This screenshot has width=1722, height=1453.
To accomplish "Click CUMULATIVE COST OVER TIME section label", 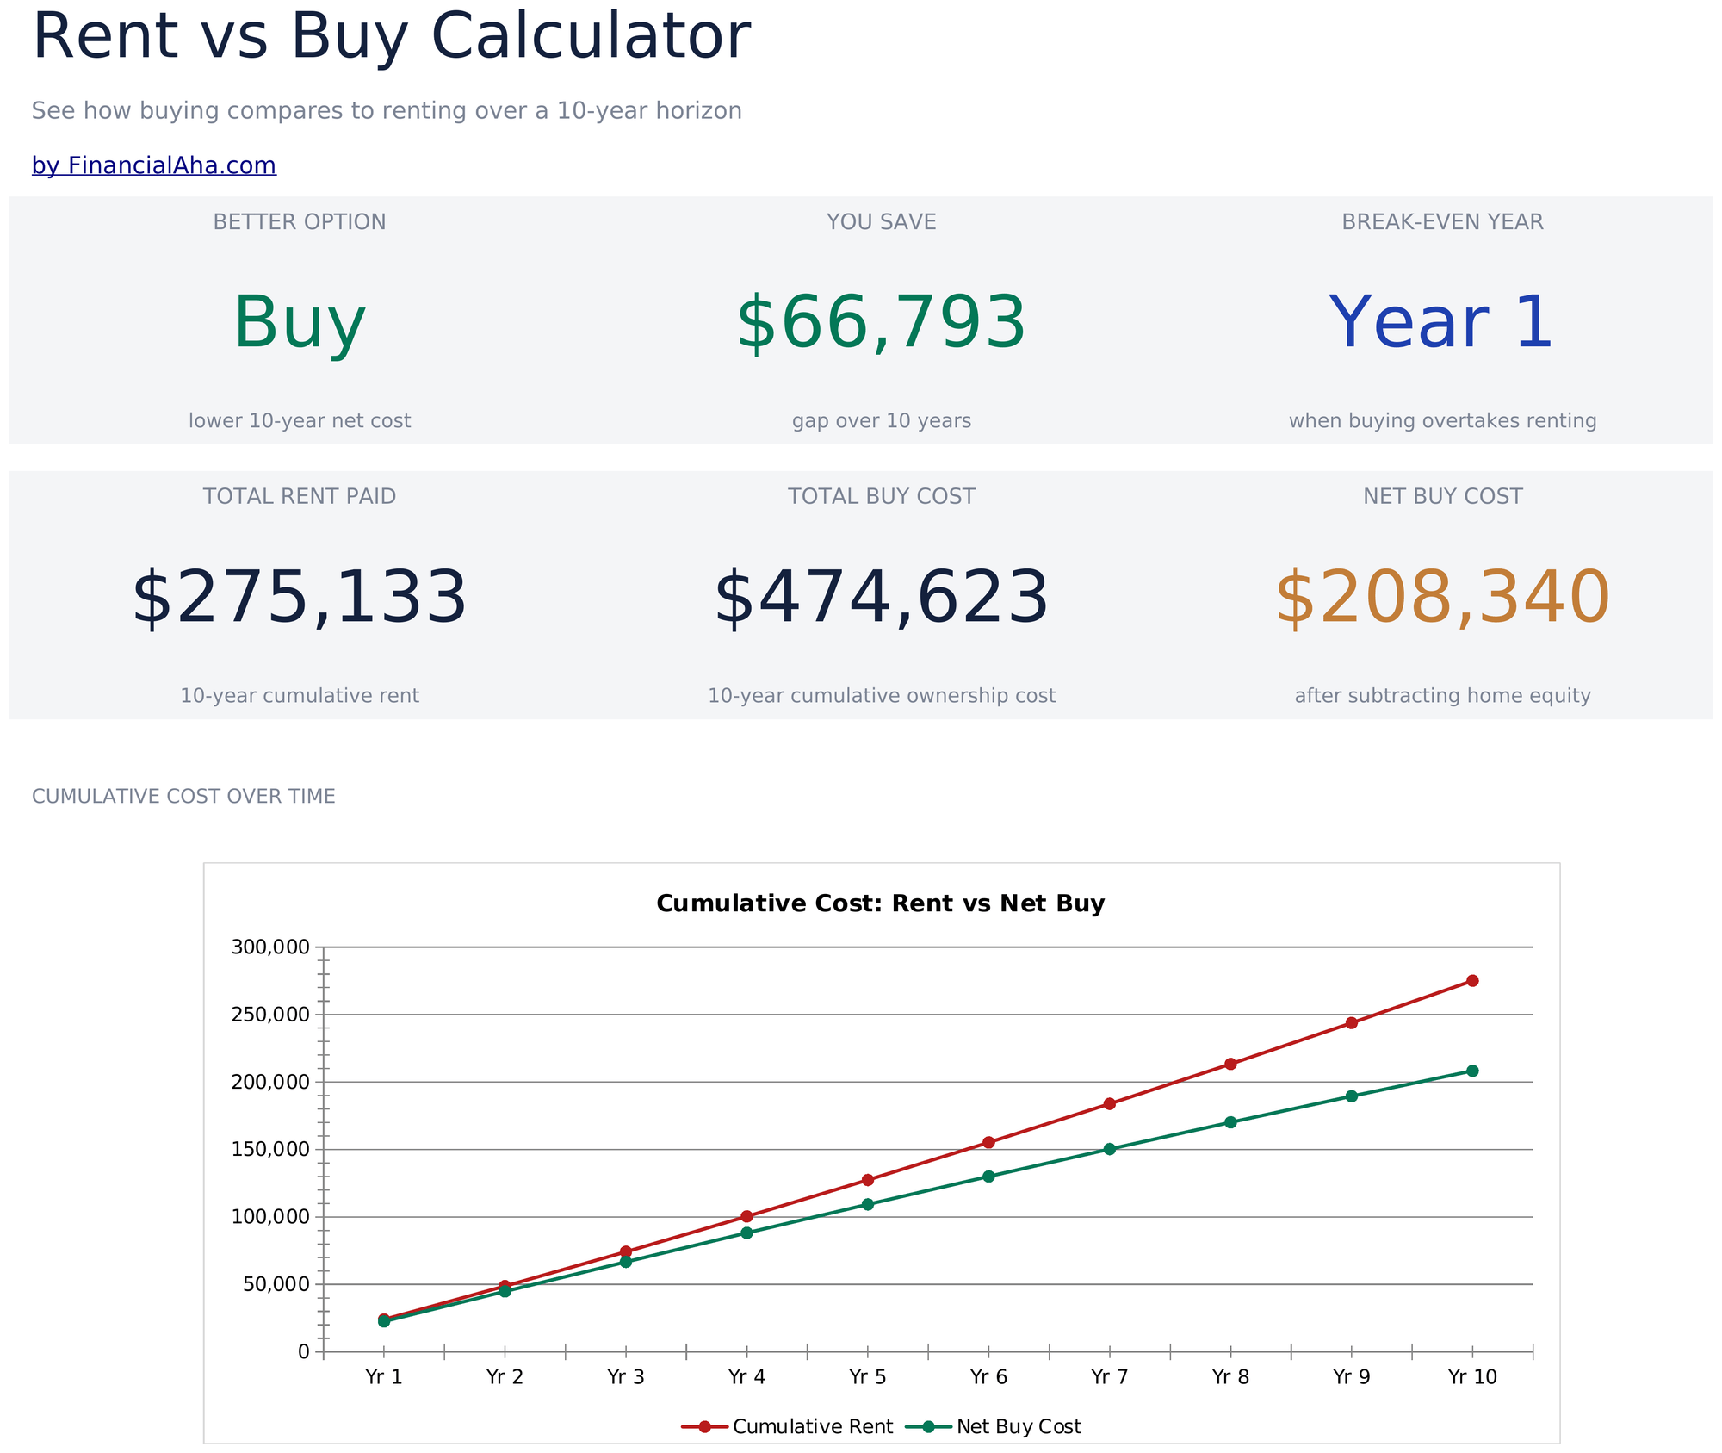I will tap(183, 797).
